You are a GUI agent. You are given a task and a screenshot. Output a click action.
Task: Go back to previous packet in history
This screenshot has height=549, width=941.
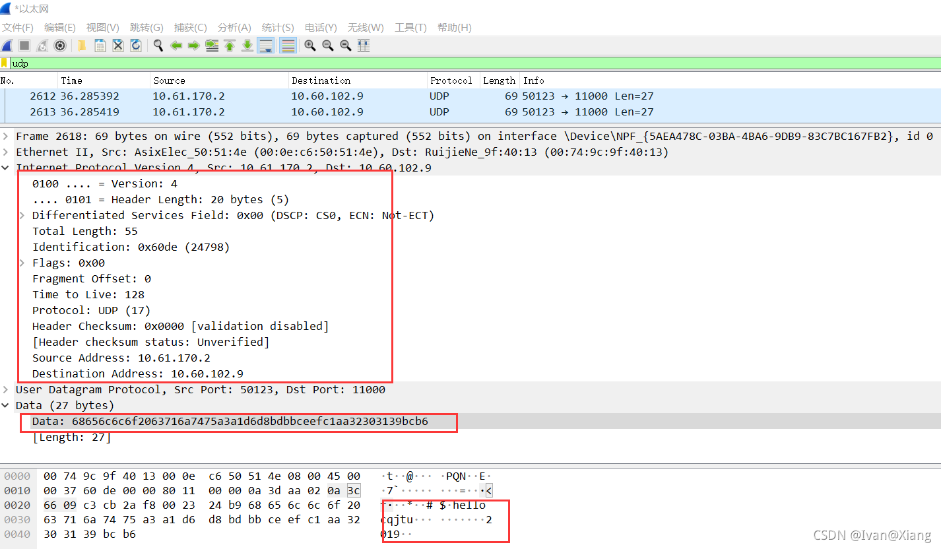coord(176,46)
